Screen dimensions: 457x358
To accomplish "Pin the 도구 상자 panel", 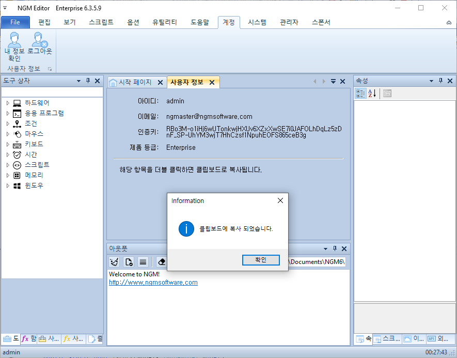I will pyautogui.click(x=88, y=81).
